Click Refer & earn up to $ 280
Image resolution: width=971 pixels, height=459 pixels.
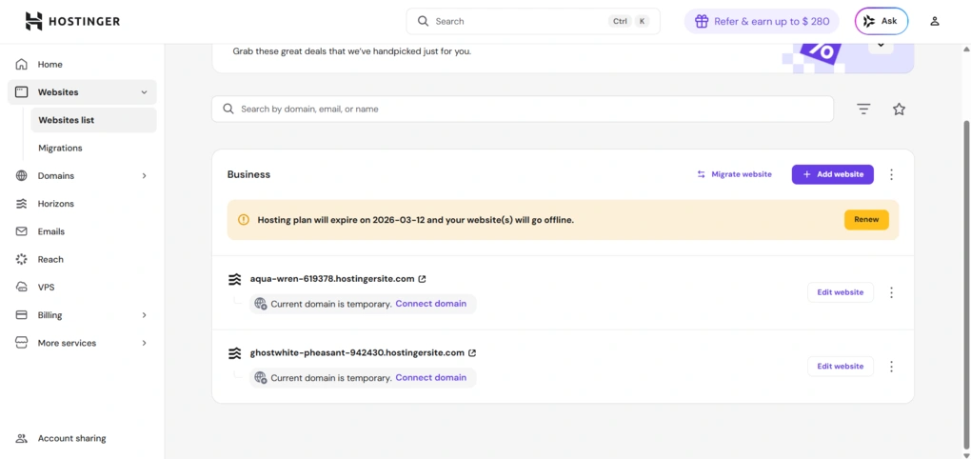point(762,21)
